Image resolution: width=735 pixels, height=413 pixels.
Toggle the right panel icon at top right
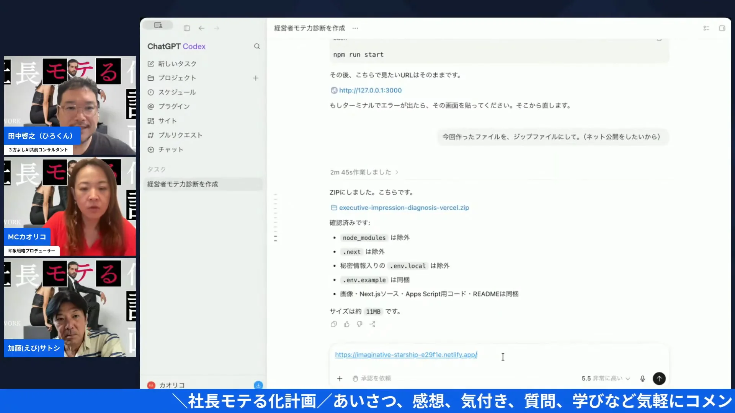722,28
